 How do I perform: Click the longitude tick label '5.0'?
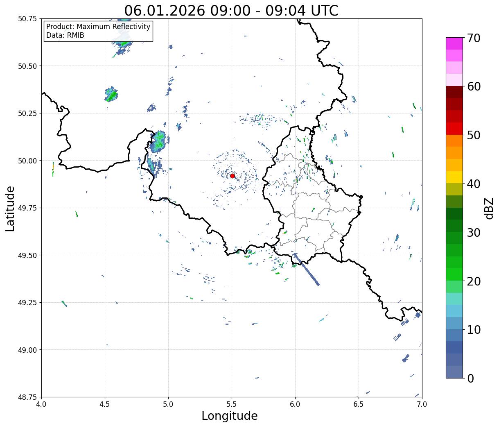168,404
